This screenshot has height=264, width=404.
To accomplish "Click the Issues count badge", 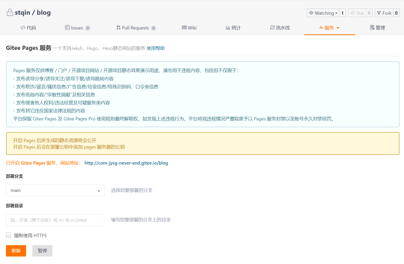I will click(88, 28).
